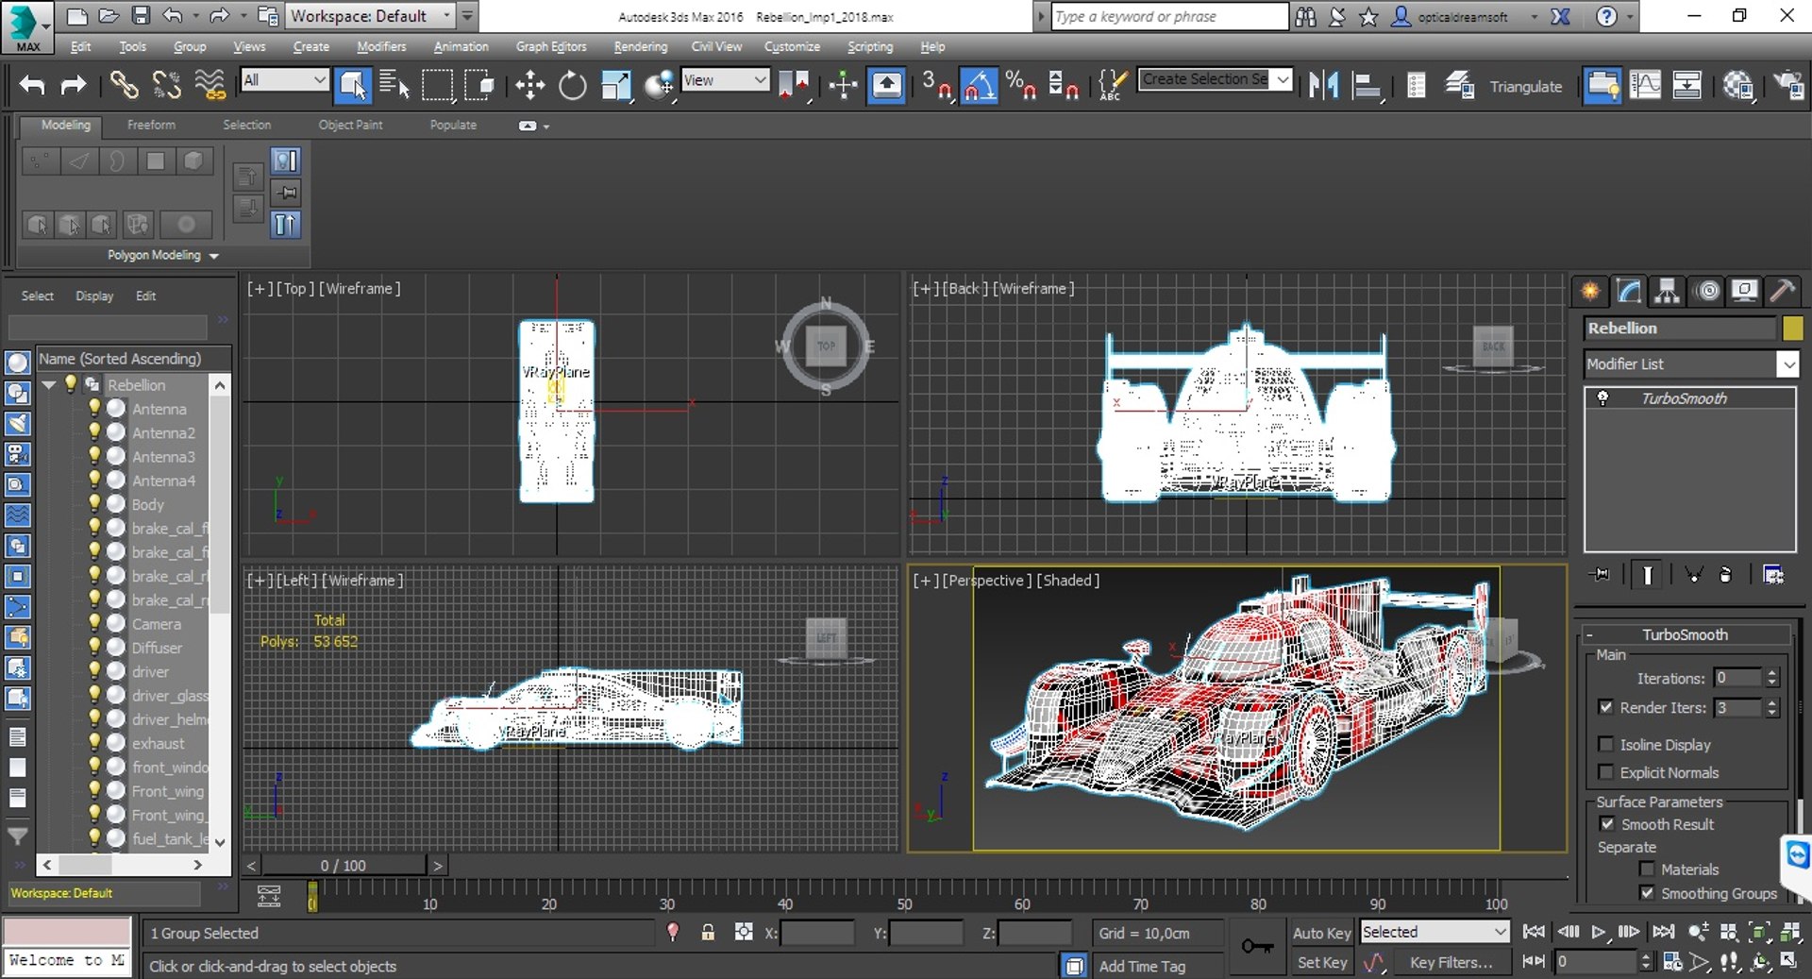Open the Select by Name tool
This screenshot has height=979, width=1812.
pos(394,86)
